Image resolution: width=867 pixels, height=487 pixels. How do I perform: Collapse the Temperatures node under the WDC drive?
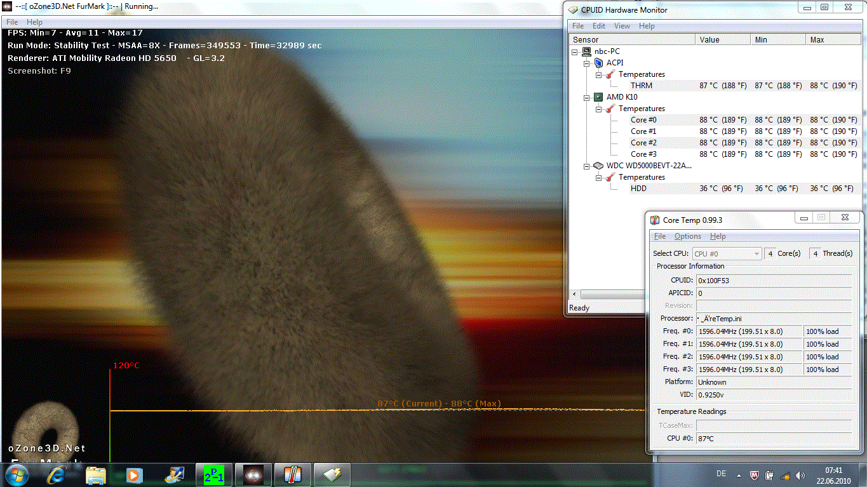(599, 178)
